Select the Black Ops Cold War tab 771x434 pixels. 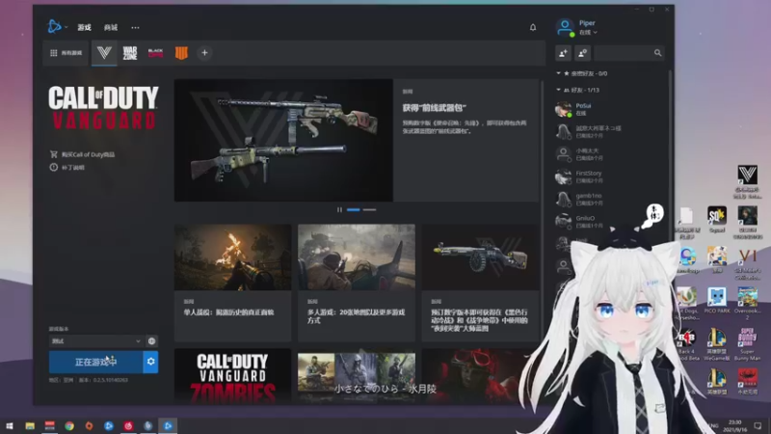[x=155, y=53]
